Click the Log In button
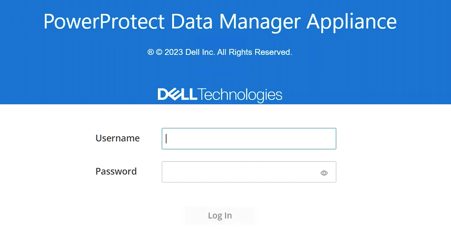Viewport: 451px width, 239px height. [x=220, y=216]
